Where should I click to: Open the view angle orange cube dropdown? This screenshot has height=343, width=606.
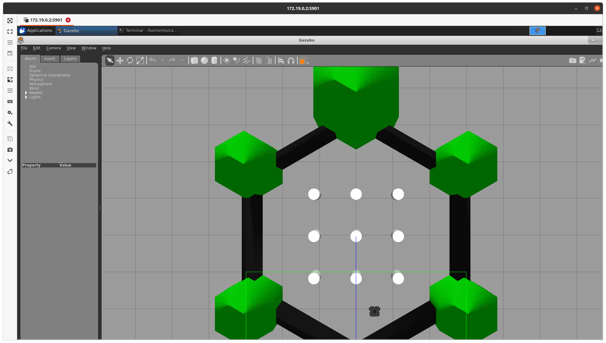pos(304,61)
